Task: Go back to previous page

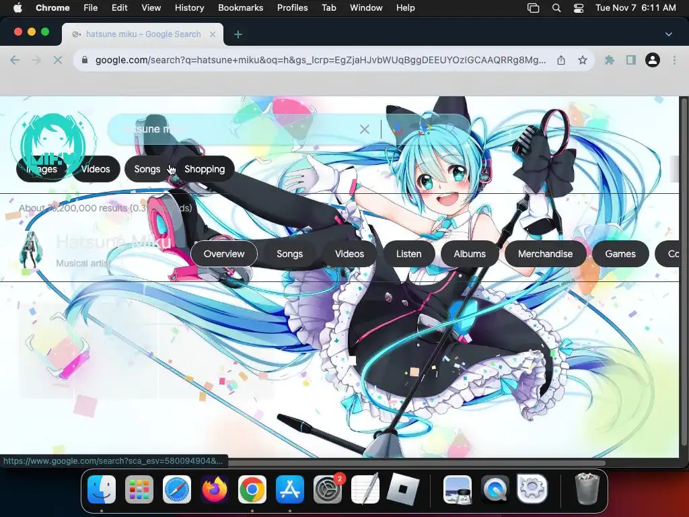Action: coord(15,60)
